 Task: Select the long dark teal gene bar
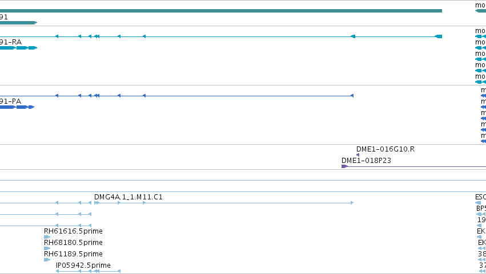point(221,11)
